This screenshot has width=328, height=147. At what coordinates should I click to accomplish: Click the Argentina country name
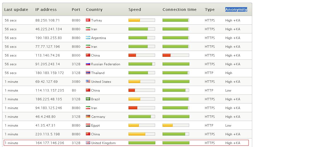(98, 38)
